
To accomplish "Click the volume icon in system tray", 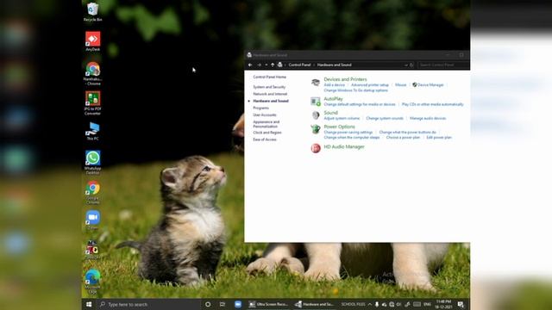I will point(398,304).
